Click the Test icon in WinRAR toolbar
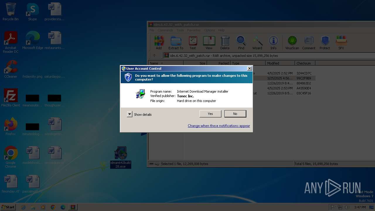 (193, 43)
